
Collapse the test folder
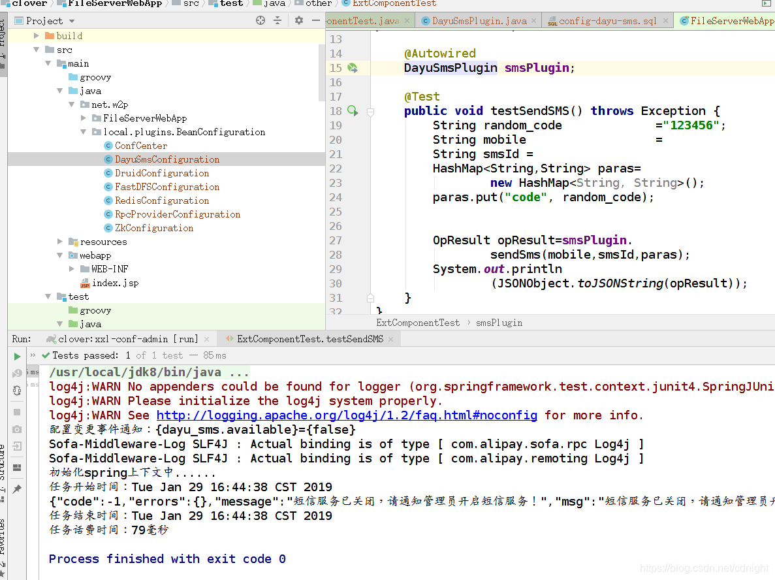click(48, 296)
